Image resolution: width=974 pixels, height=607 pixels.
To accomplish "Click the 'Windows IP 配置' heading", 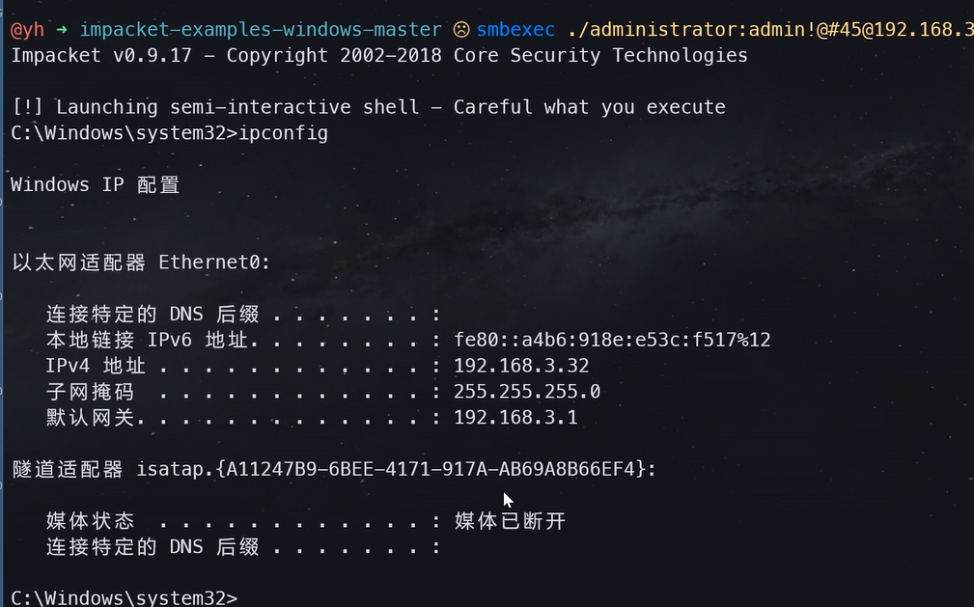I will coord(95,185).
